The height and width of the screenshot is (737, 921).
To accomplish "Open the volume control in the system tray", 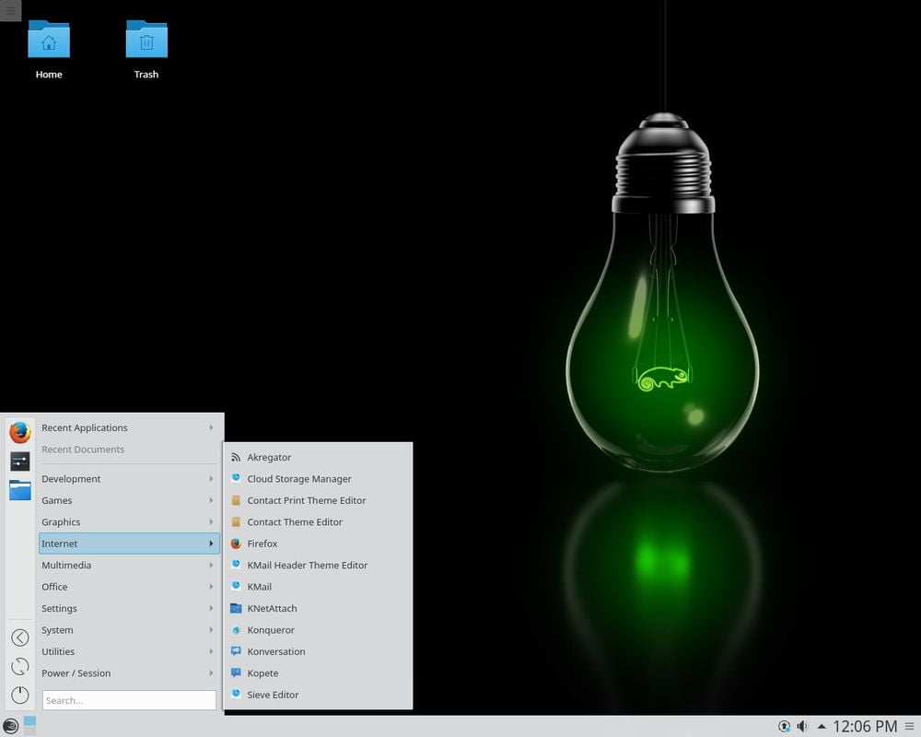I will 803,727.
